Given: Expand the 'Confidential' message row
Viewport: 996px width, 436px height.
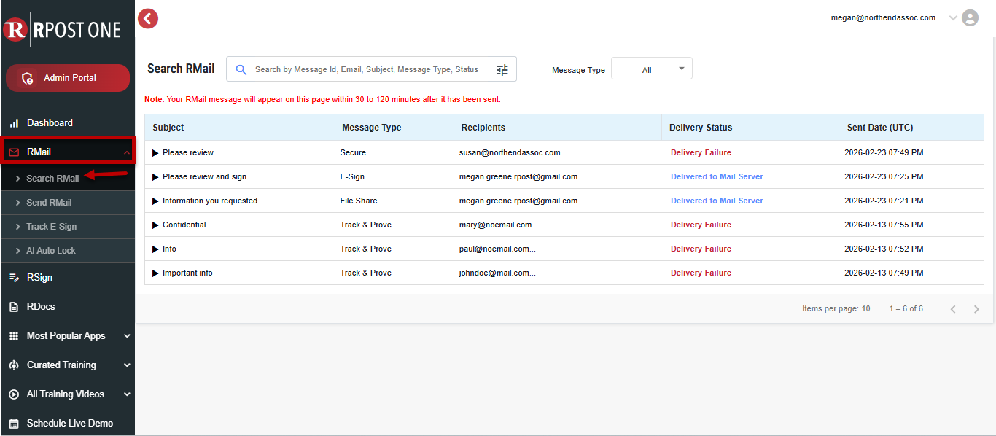Looking at the screenshot, I should tap(155, 225).
